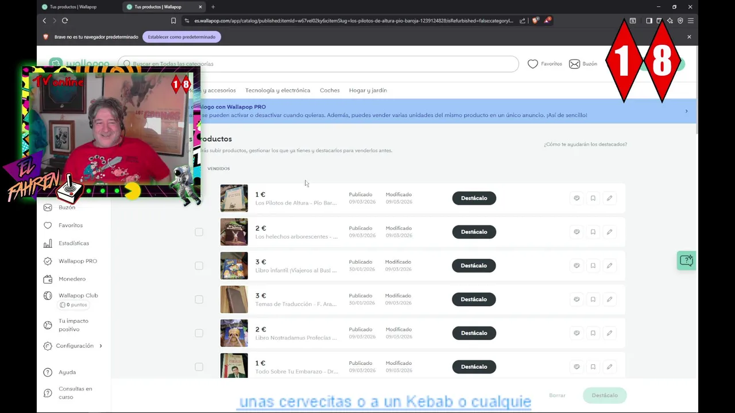The image size is (735, 413).
Task: Click Destácalo for Todo Sobre Tu Embarazo
Action: [x=474, y=367]
